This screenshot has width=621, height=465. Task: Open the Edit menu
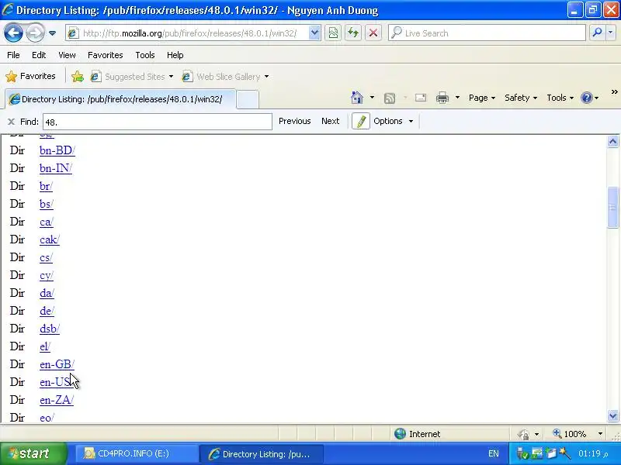tap(39, 55)
